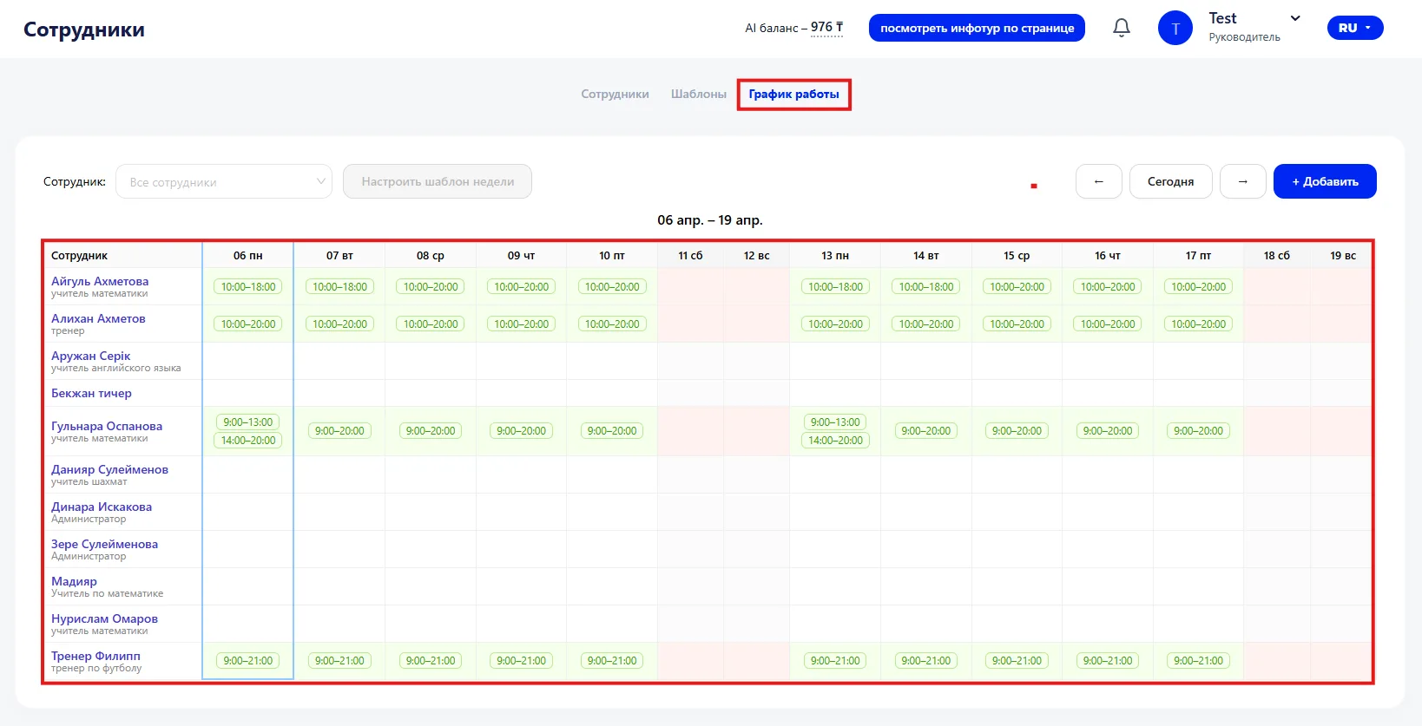
Task: Open Тренер Филипп employee link
Action: (x=95, y=656)
